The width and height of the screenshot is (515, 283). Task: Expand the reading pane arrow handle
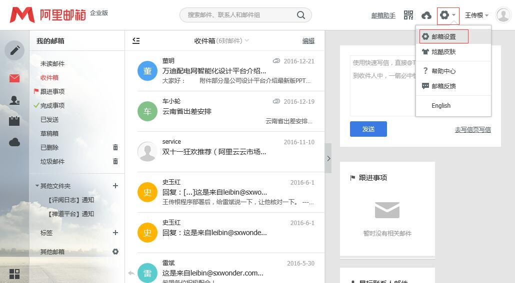(328, 158)
